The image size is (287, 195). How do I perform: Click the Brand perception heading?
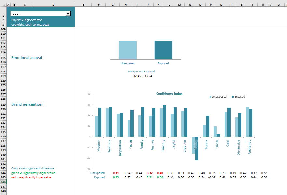click(27, 104)
